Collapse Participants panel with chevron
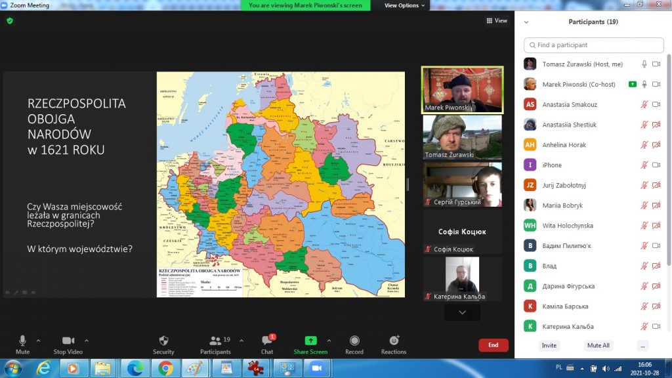This screenshot has height=378, width=672. [x=526, y=22]
